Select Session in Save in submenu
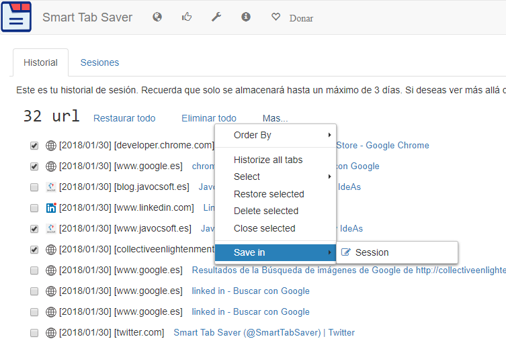 397,252
